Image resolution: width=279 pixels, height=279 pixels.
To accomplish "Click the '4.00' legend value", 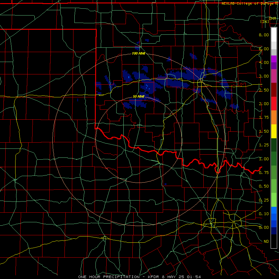I will (264, 62).
